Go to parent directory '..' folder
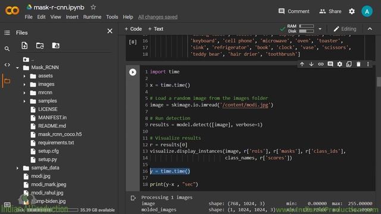 coord(29,59)
